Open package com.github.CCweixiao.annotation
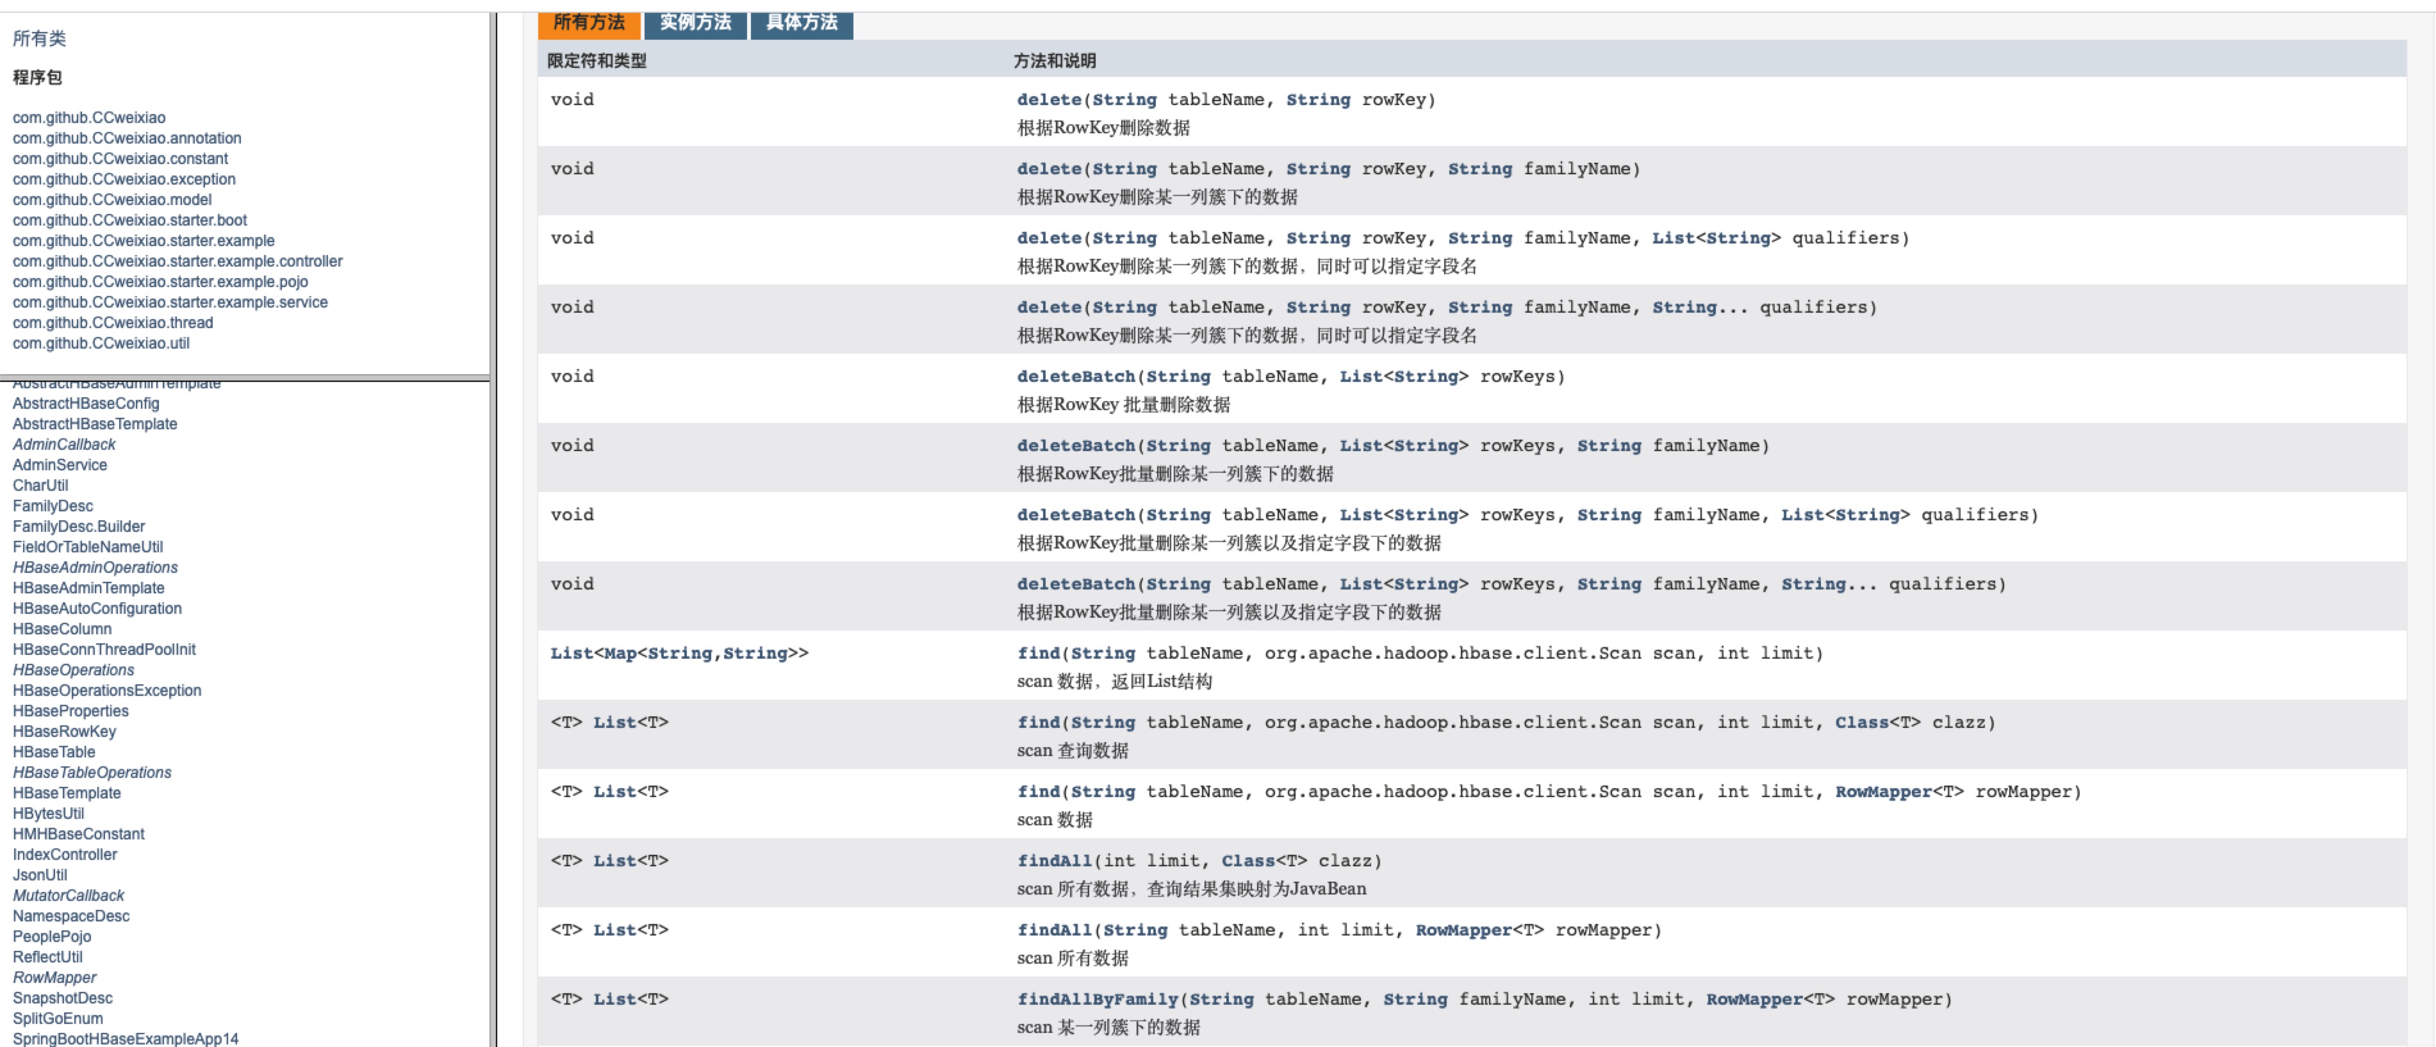 [x=127, y=138]
